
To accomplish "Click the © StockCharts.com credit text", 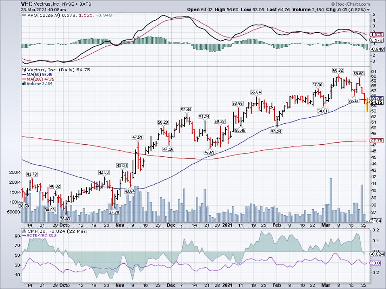I will tap(351, 4).
